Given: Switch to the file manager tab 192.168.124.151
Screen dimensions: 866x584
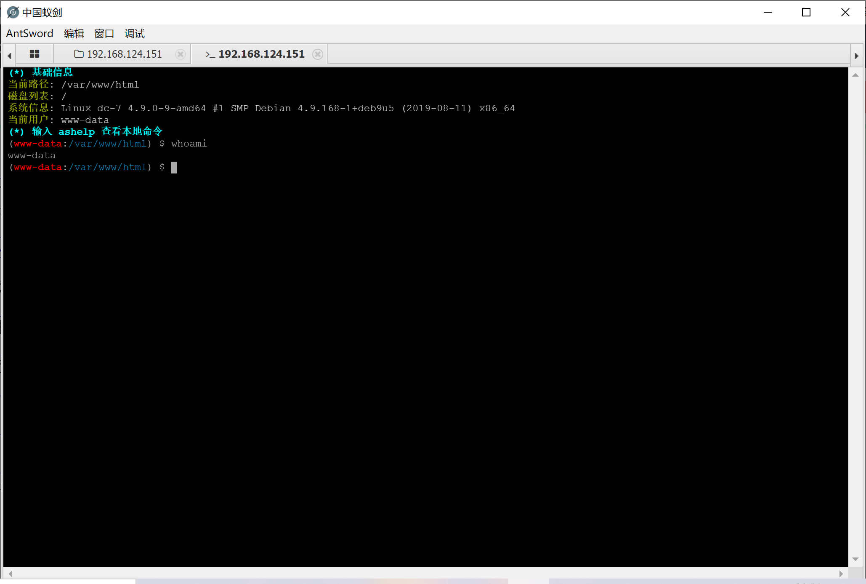Looking at the screenshot, I should pyautogui.click(x=122, y=54).
